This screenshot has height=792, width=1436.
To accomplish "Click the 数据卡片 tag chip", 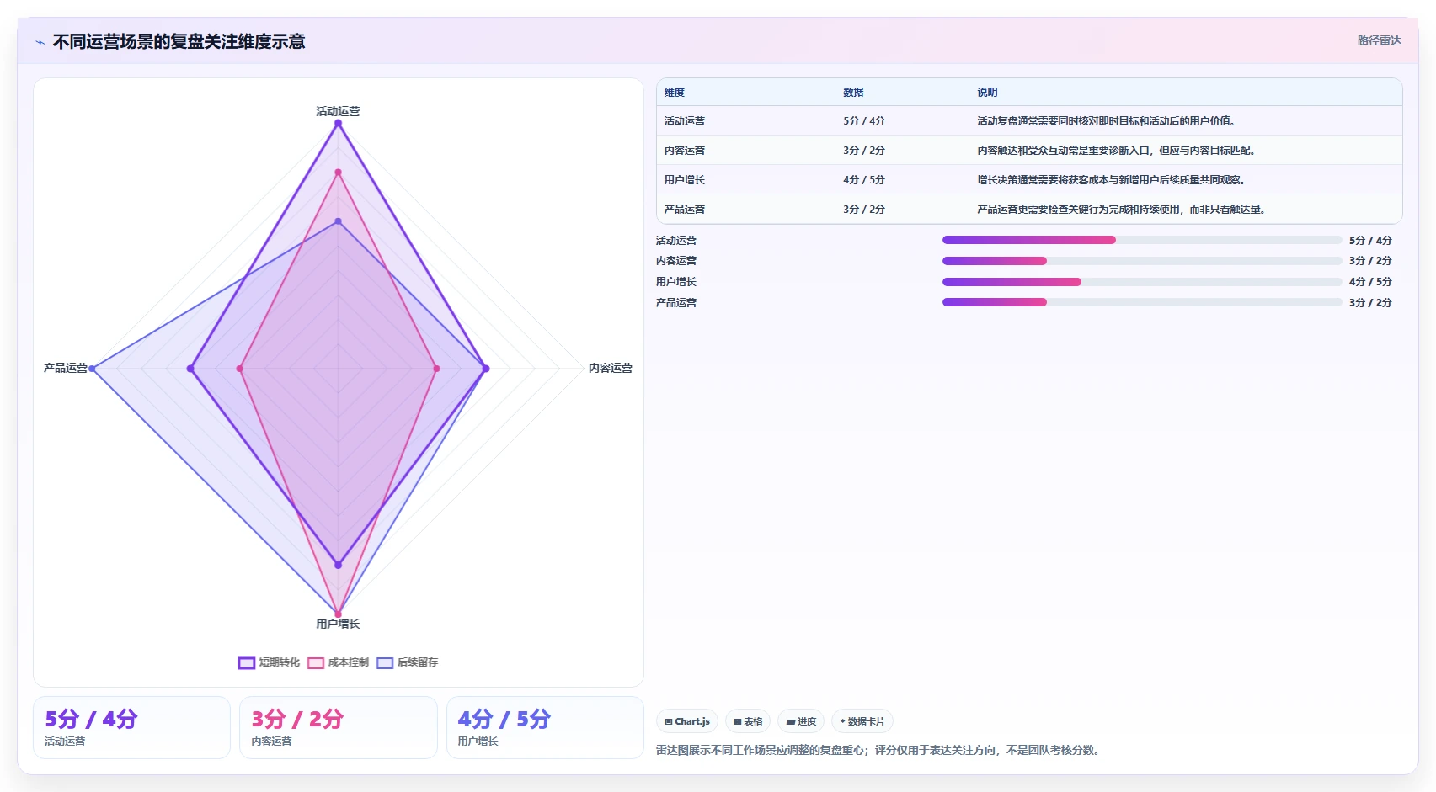I will (x=862, y=721).
